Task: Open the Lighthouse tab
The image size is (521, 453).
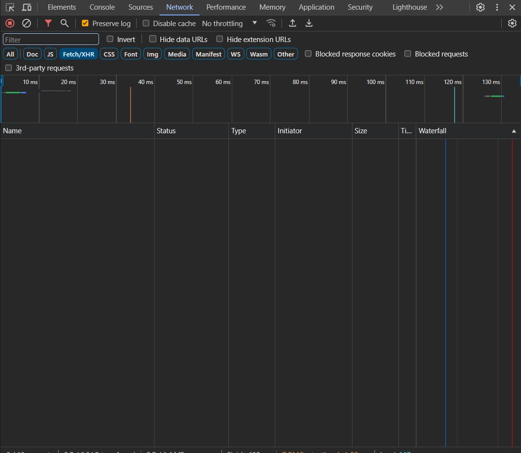Action: pyautogui.click(x=409, y=7)
